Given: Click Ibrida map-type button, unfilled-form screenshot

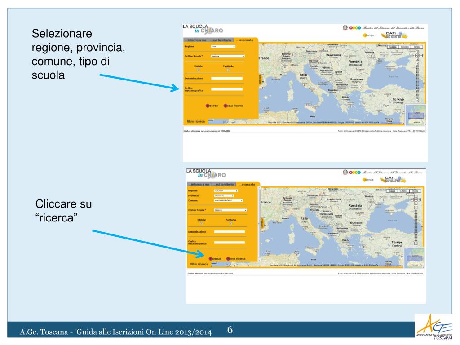Looking at the screenshot, I should tap(416, 47).
